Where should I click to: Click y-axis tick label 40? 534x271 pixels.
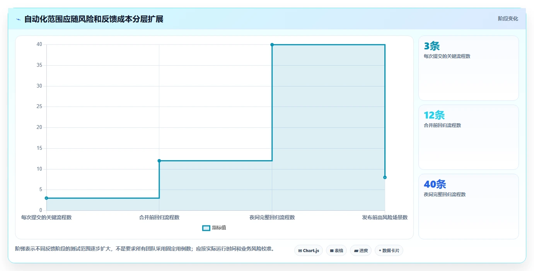[39, 44]
